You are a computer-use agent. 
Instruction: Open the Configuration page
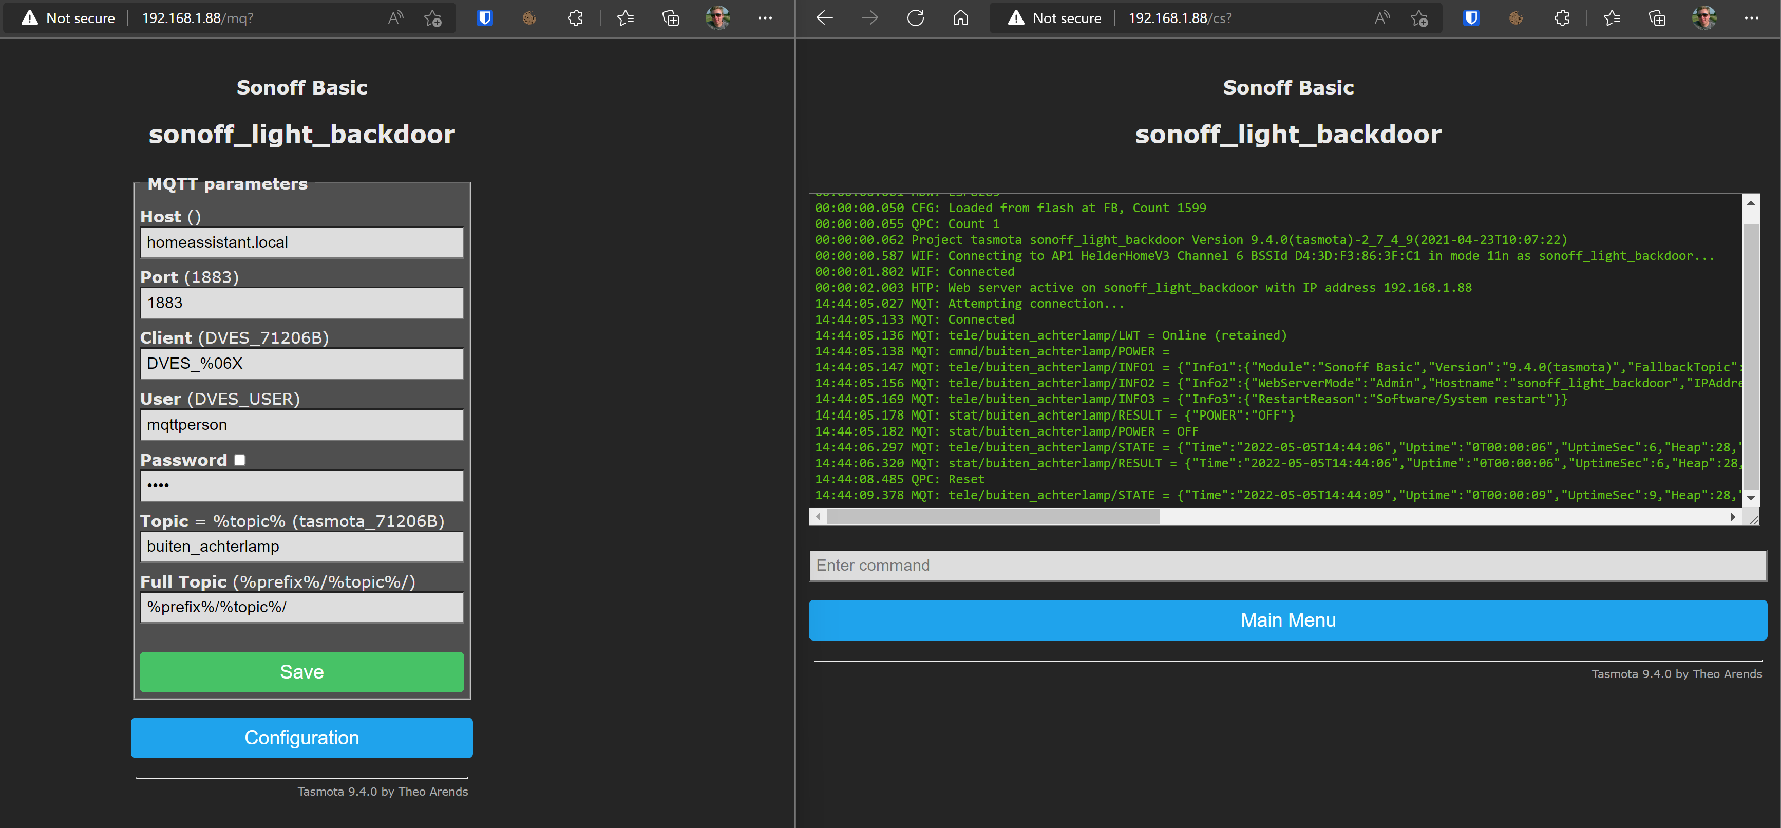301,738
